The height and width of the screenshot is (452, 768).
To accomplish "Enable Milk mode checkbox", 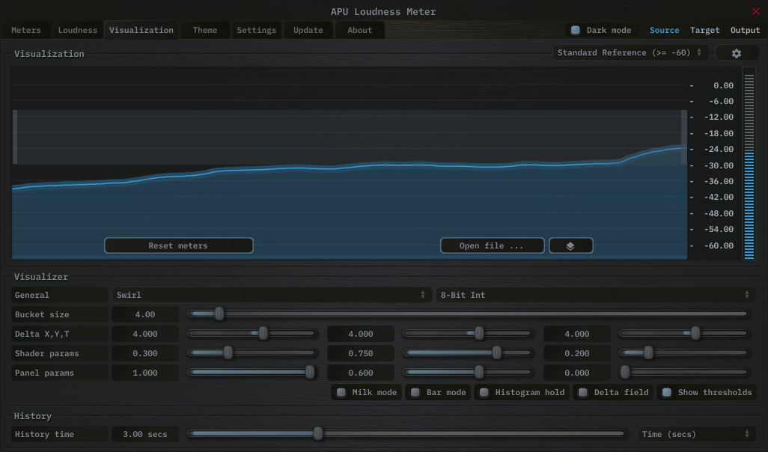I will point(341,392).
